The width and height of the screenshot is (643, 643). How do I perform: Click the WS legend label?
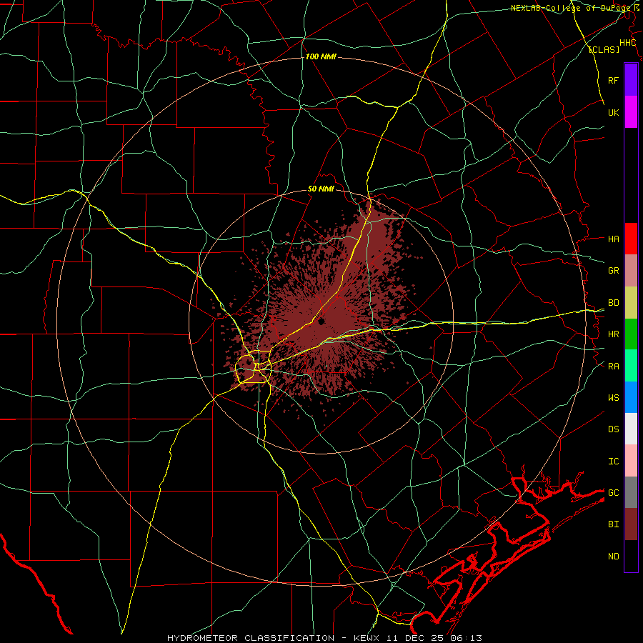(613, 397)
